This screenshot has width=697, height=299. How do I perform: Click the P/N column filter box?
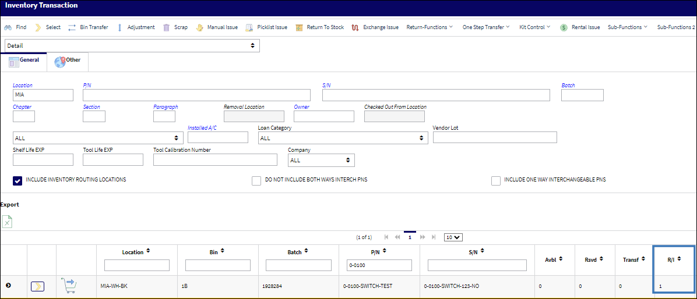[x=379, y=265]
